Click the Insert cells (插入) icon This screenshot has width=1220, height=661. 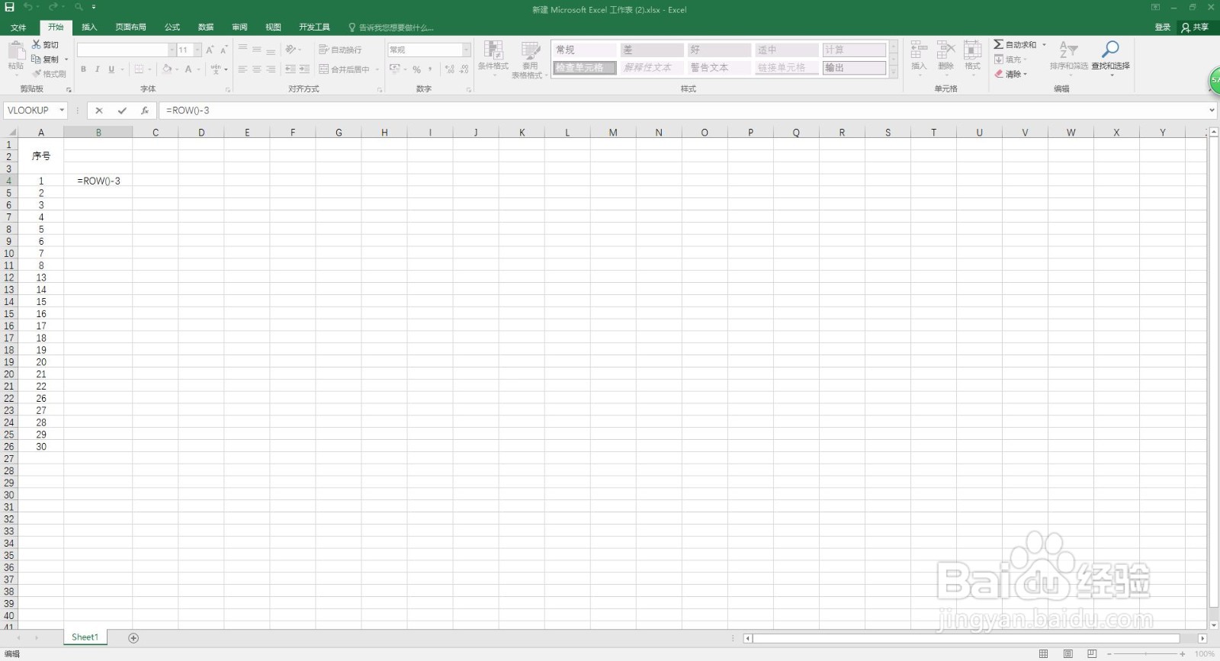(x=919, y=50)
